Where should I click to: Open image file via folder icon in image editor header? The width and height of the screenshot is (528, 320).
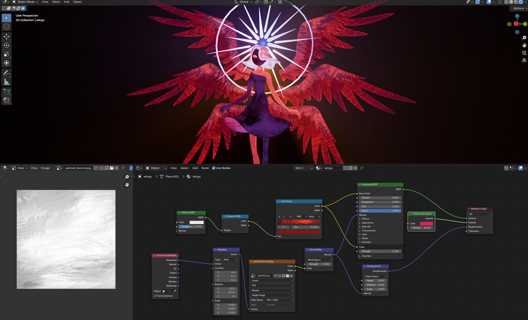click(x=112, y=168)
